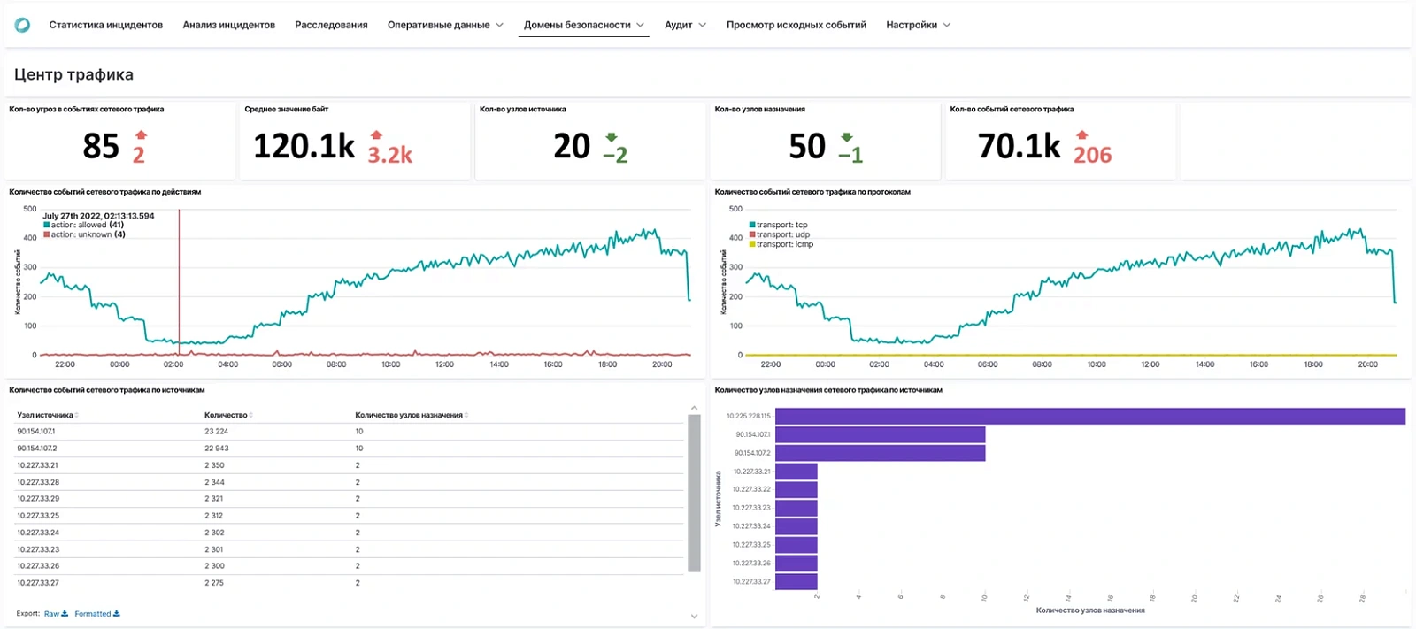
Task: Click red up arrow in threats count card
Action: pos(141,135)
